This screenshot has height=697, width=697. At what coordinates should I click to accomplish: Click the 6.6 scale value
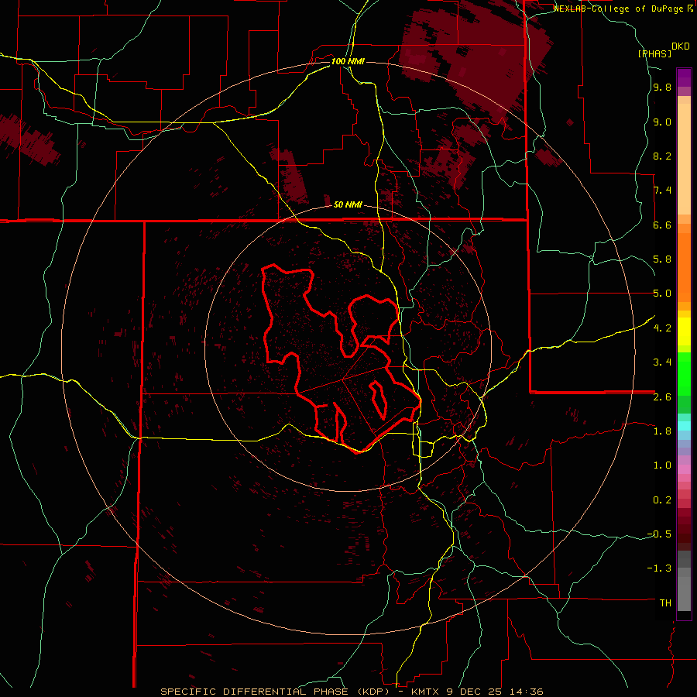[662, 225]
